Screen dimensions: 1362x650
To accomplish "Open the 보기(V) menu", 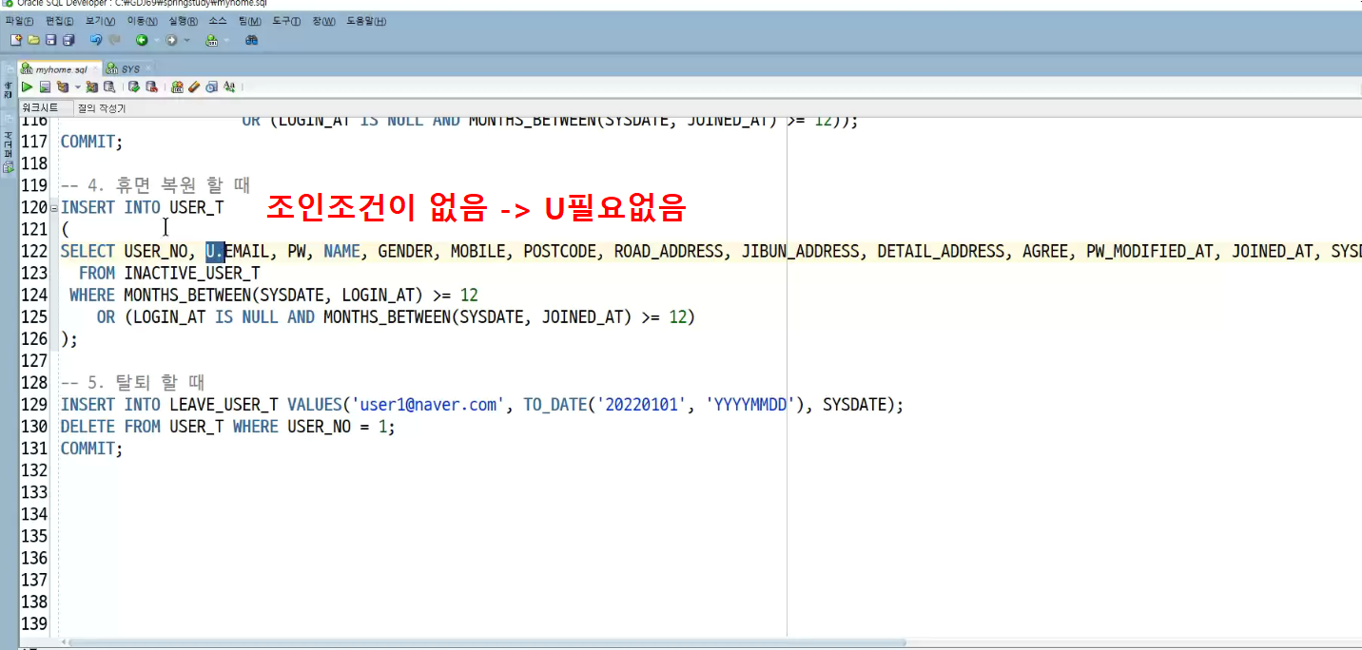I will click(x=101, y=21).
